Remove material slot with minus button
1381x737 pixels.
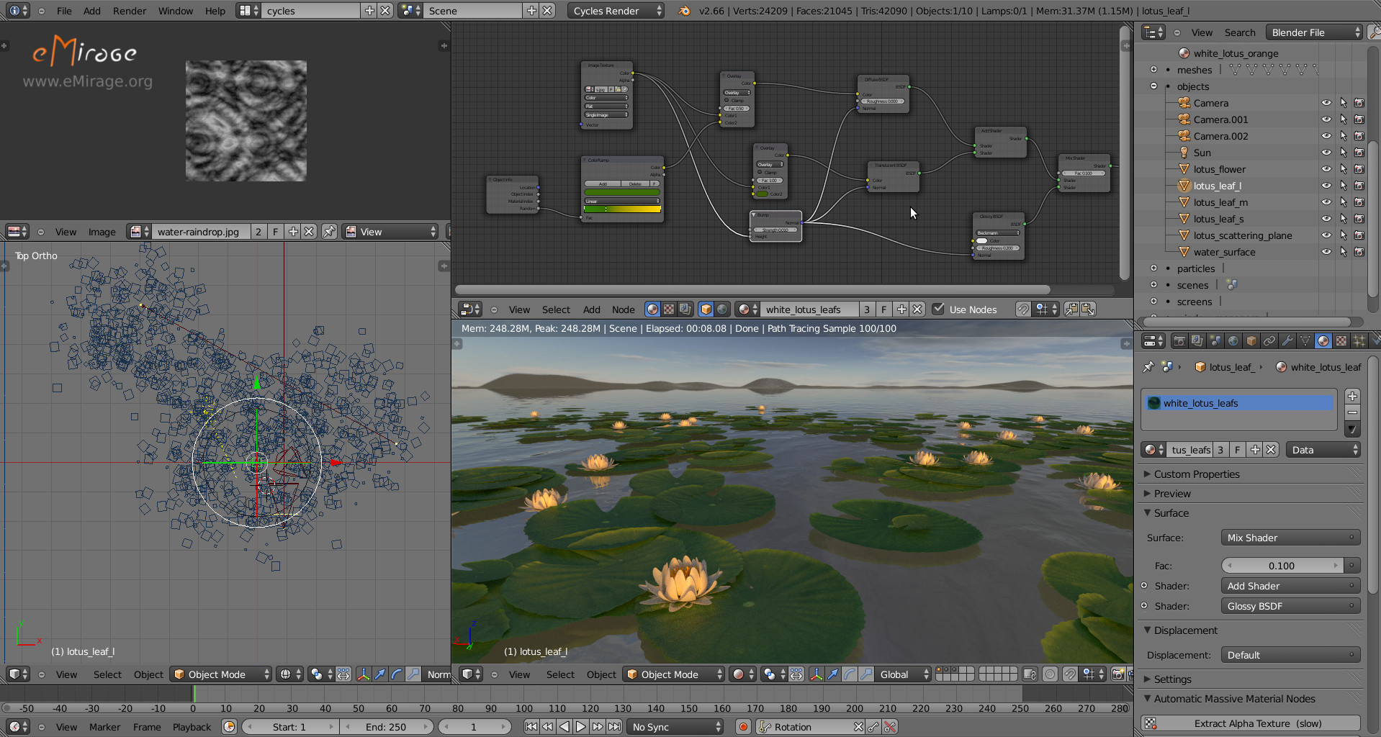pos(1352,412)
